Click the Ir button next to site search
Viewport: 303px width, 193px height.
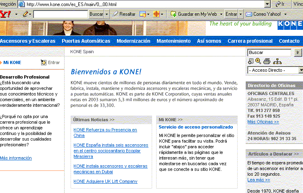tap(298, 52)
